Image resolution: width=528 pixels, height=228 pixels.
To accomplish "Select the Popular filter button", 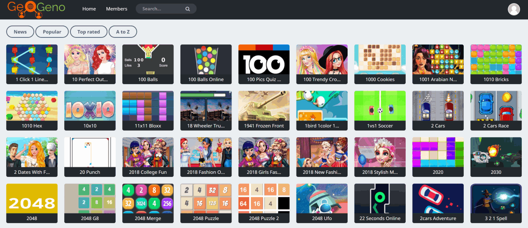I will [x=52, y=32].
